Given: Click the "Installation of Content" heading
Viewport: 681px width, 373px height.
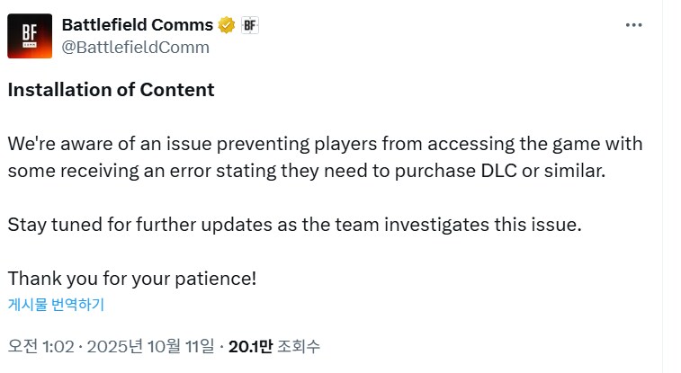Looking at the screenshot, I should pyautogui.click(x=111, y=90).
